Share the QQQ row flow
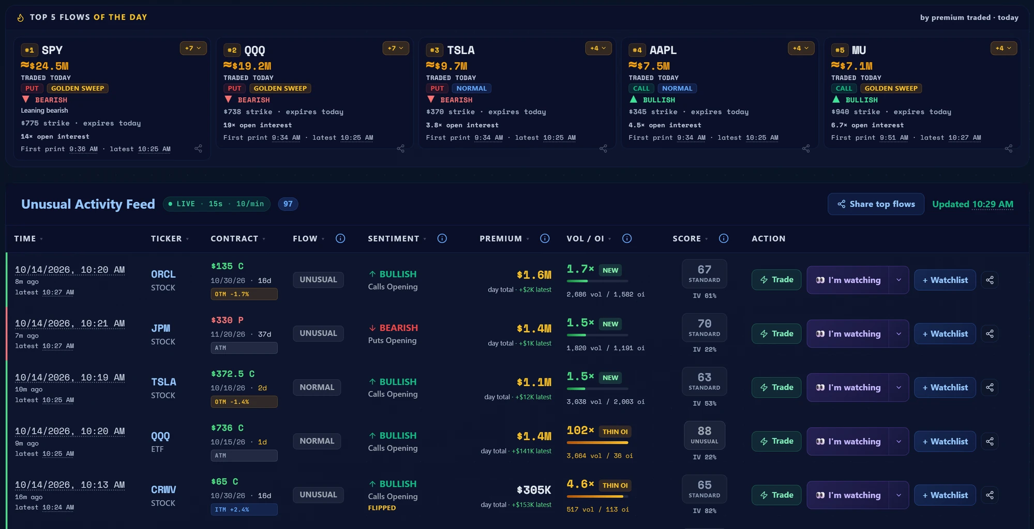 [990, 441]
